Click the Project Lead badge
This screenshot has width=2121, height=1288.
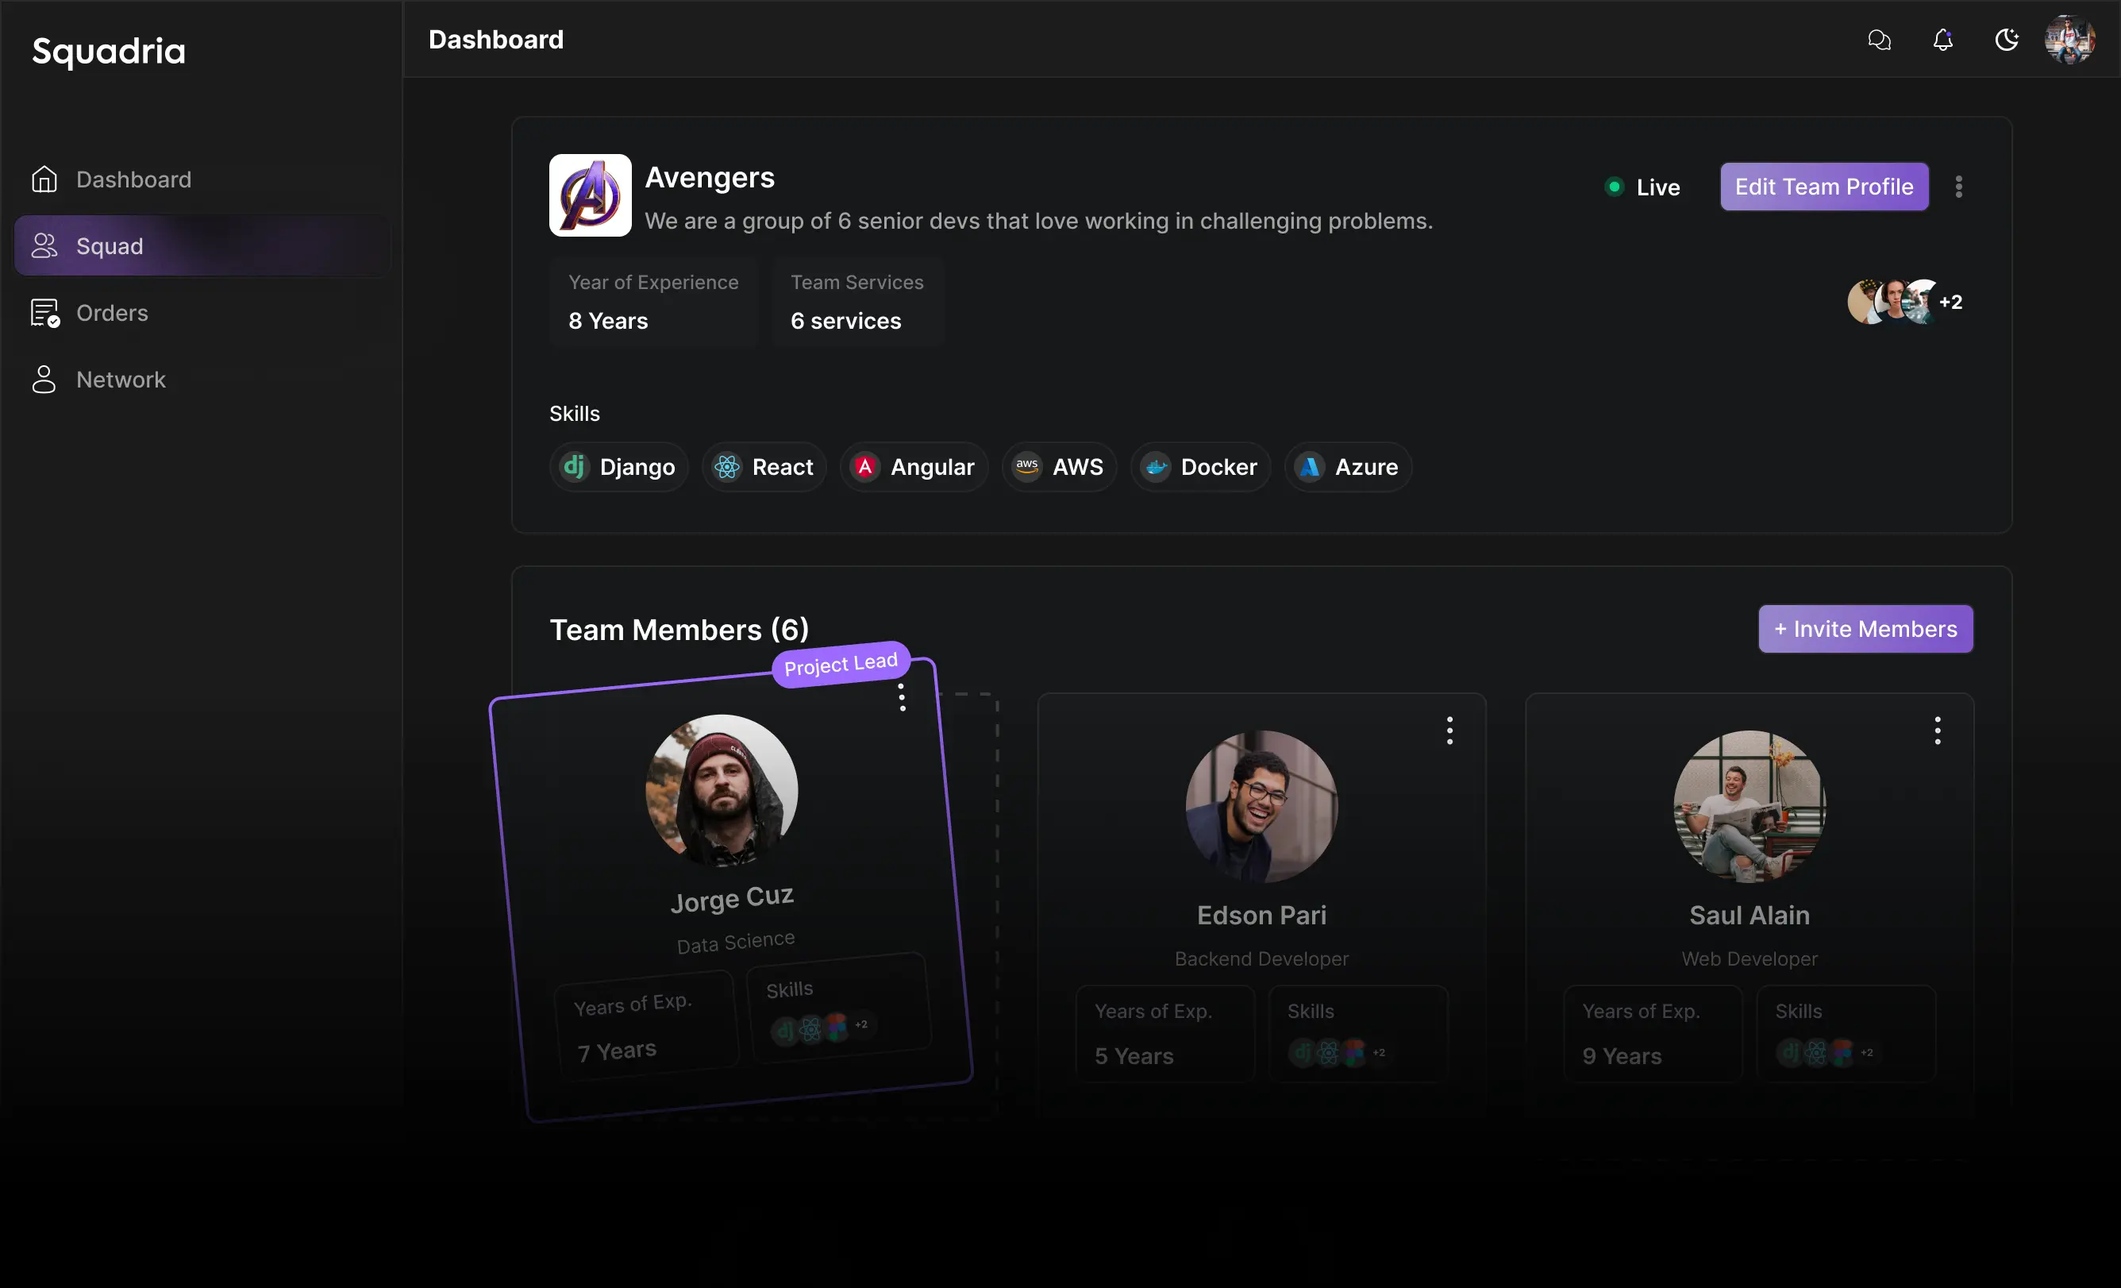840,664
